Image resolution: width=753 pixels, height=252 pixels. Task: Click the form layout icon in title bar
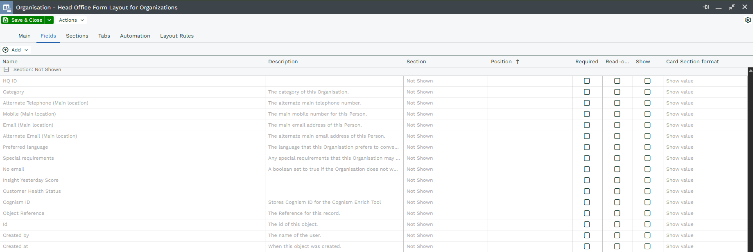pyautogui.click(x=7, y=7)
